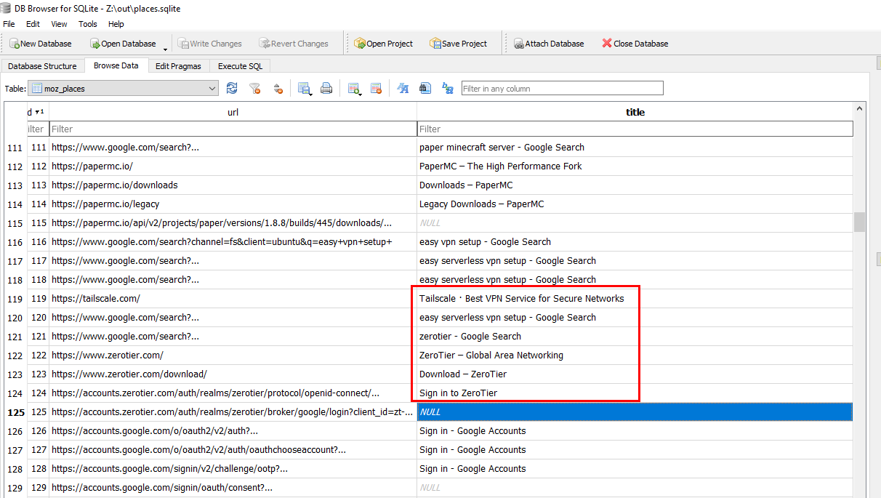Click the insert new record icon
Image resolution: width=881 pixels, height=498 pixels.
tap(354, 89)
